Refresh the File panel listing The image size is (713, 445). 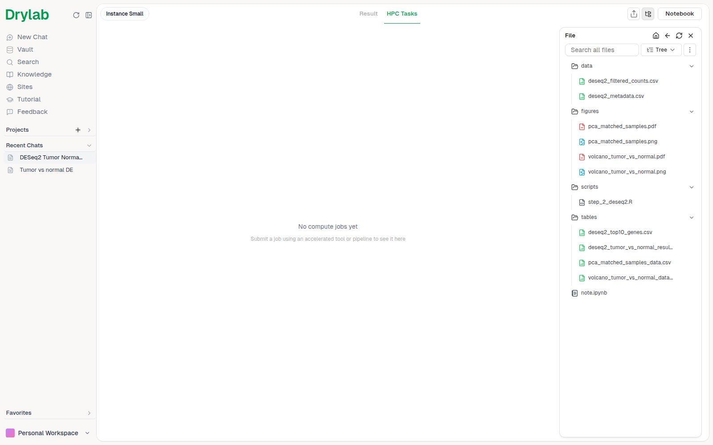pyautogui.click(x=679, y=36)
